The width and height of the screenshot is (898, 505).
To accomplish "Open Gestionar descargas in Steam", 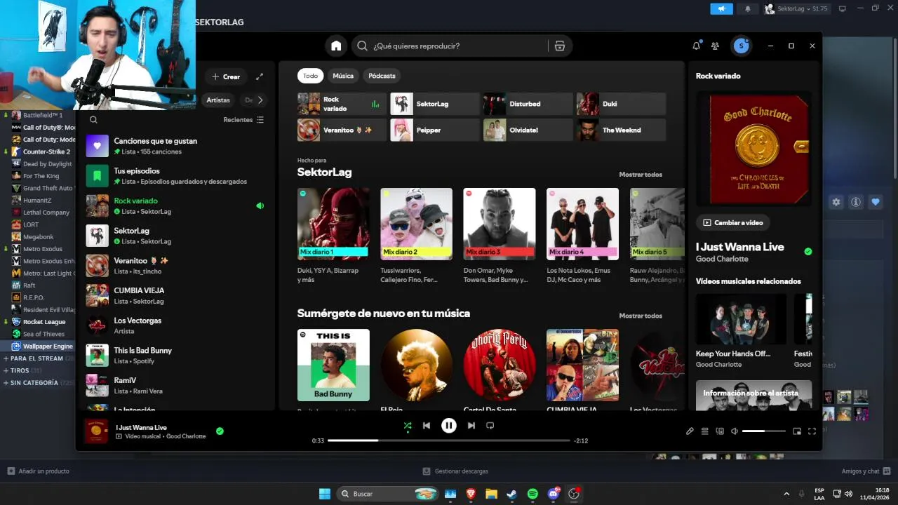I will tap(455, 471).
